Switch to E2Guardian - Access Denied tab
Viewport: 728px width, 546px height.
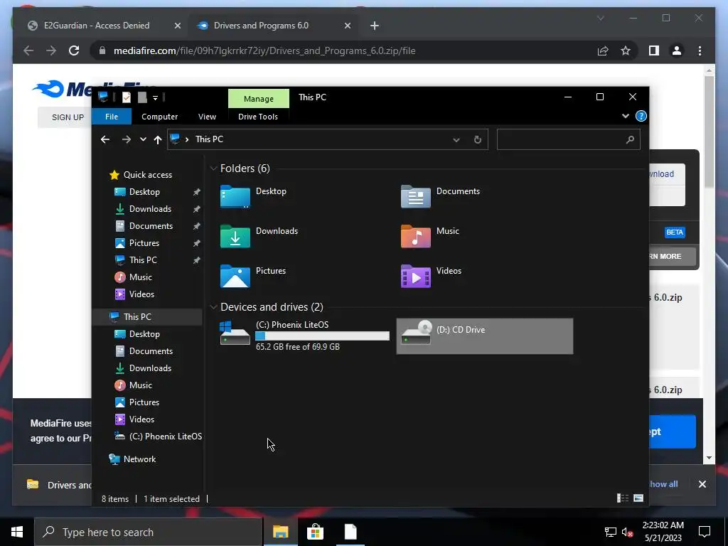(x=97, y=26)
